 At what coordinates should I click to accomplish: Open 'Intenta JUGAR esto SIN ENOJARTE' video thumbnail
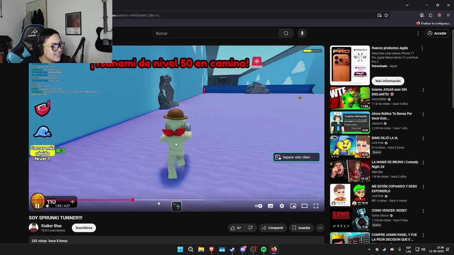(x=350, y=98)
